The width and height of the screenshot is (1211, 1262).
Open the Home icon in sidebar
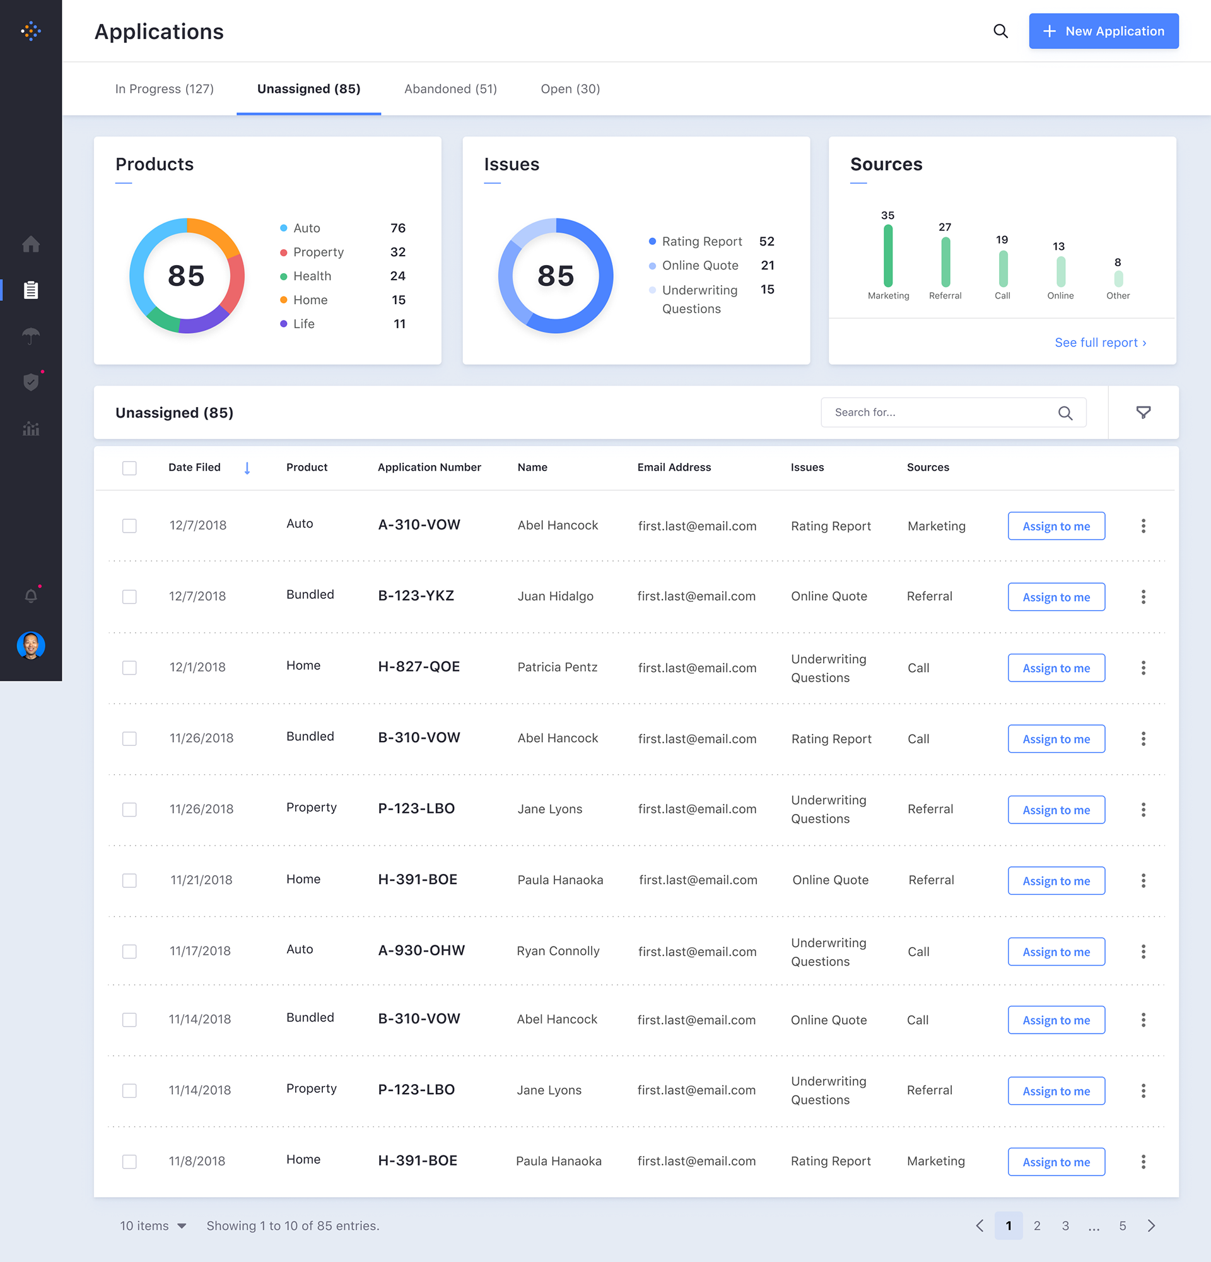click(x=31, y=244)
